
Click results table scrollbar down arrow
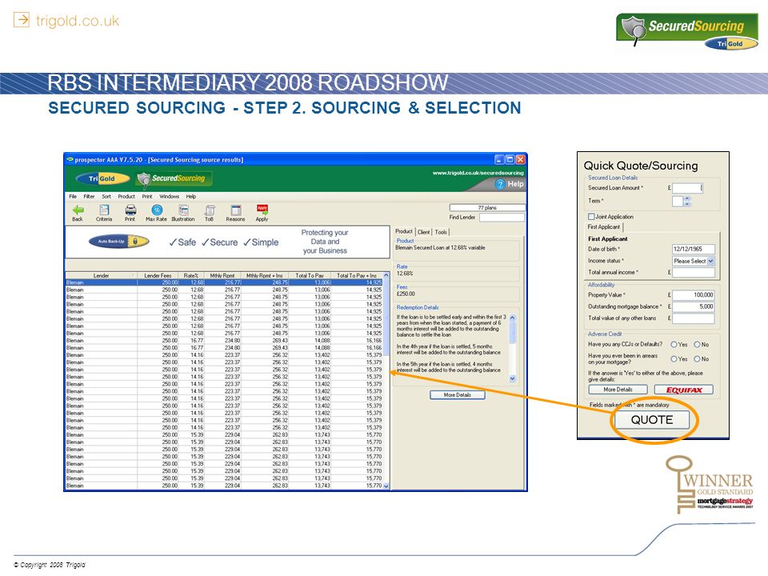386,486
